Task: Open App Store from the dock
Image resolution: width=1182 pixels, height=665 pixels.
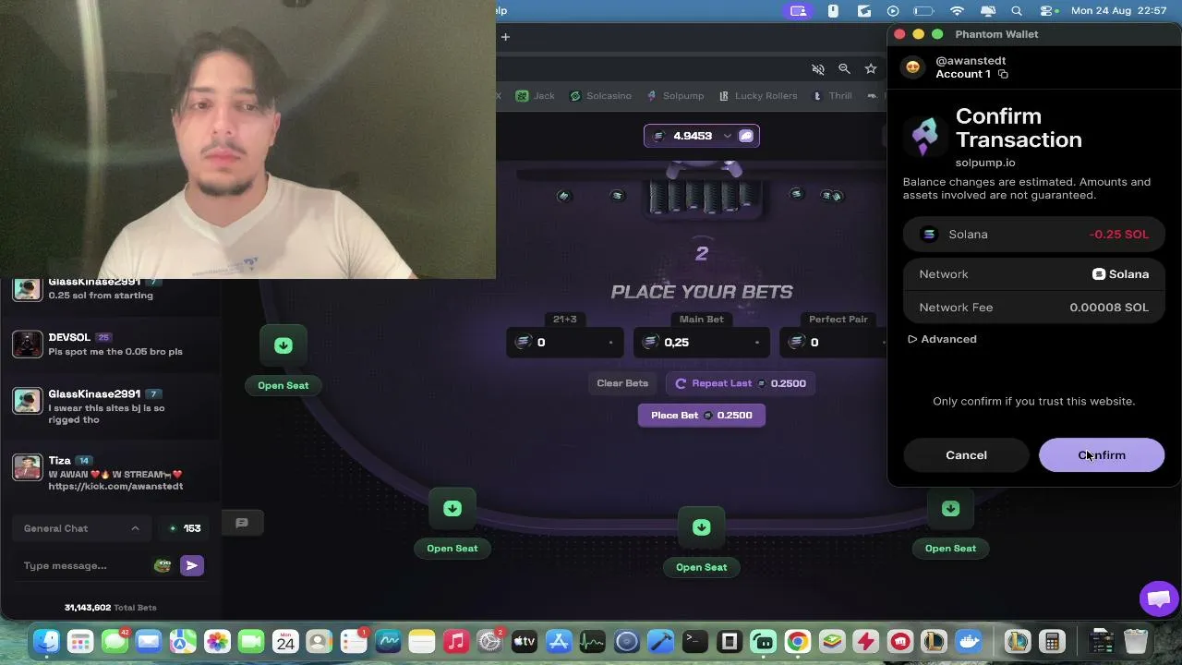Action: (x=559, y=641)
